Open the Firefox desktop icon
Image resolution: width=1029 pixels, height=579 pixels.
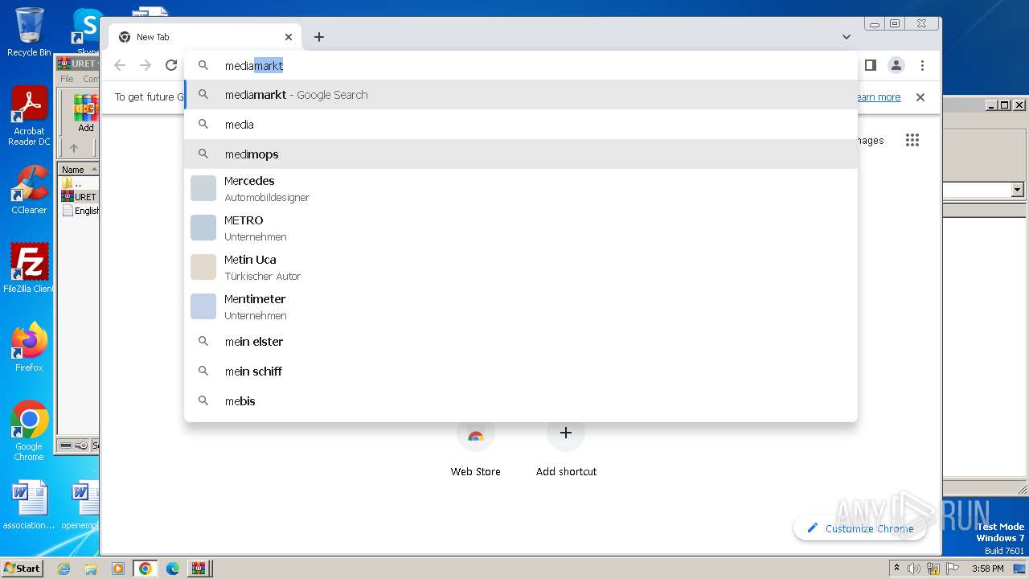click(x=29, y=347)
